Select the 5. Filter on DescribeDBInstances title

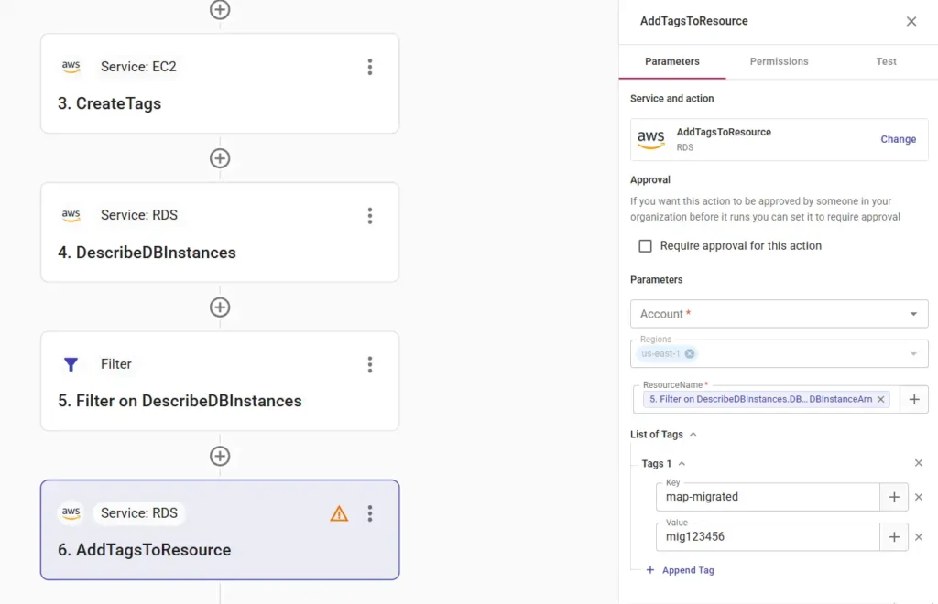(x=180, y=401)
